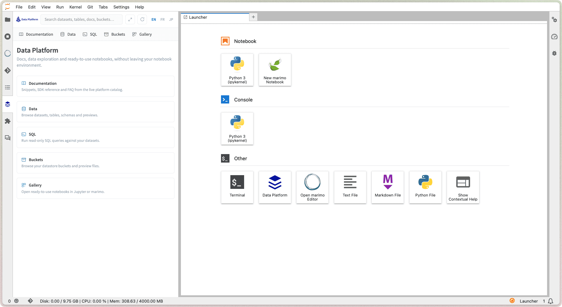This screenshot has width=562, height=307.
Task: Add a new launcher tab with plus button
Action: pos(253,17)
